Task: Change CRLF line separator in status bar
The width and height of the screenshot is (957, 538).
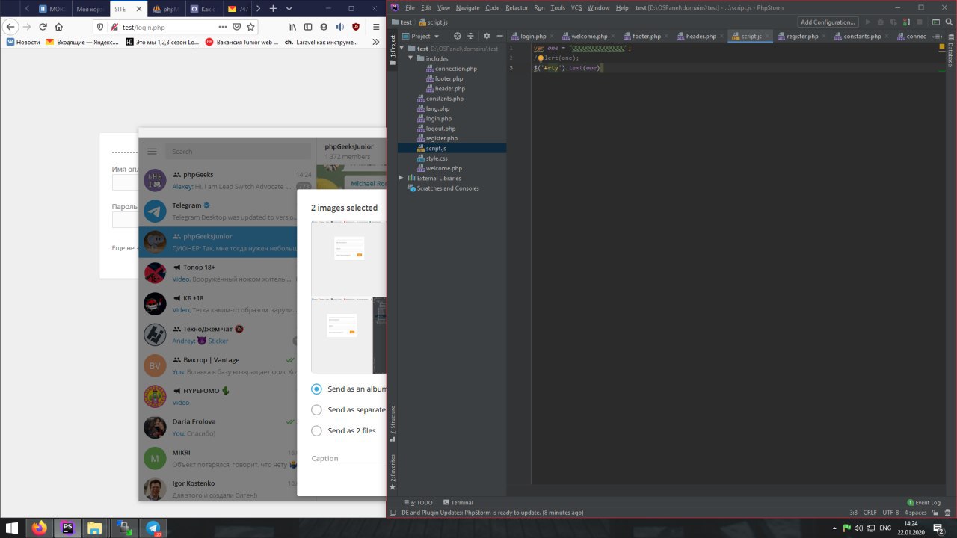Action: pyautogui.click(x=870, y=513)
